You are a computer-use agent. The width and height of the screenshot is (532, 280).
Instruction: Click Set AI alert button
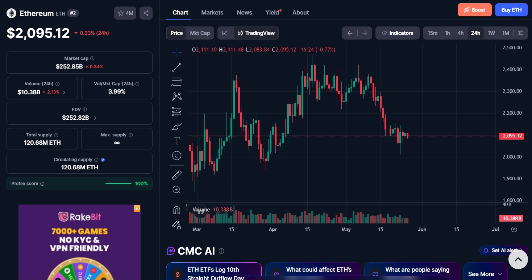pyautogui.click(x=504, y=250)
